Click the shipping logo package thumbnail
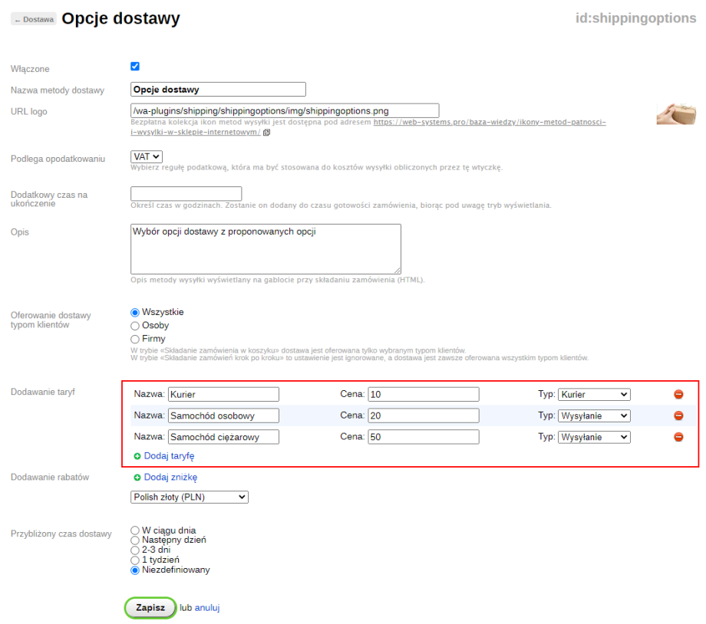This screenshot has width=706, height=624. pyautogui.click(x=675, y=113)
